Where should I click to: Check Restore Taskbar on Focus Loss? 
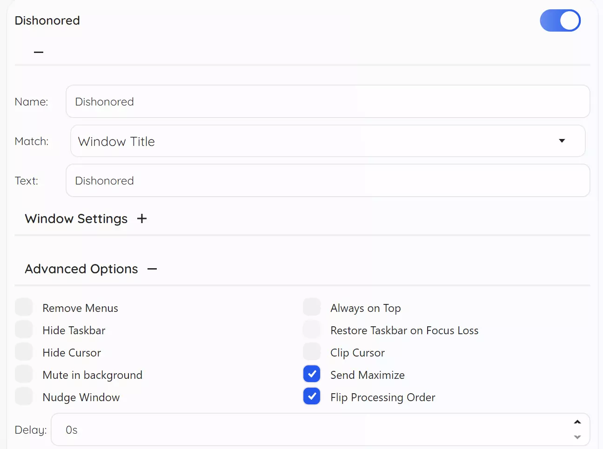(x=312, y=330)
